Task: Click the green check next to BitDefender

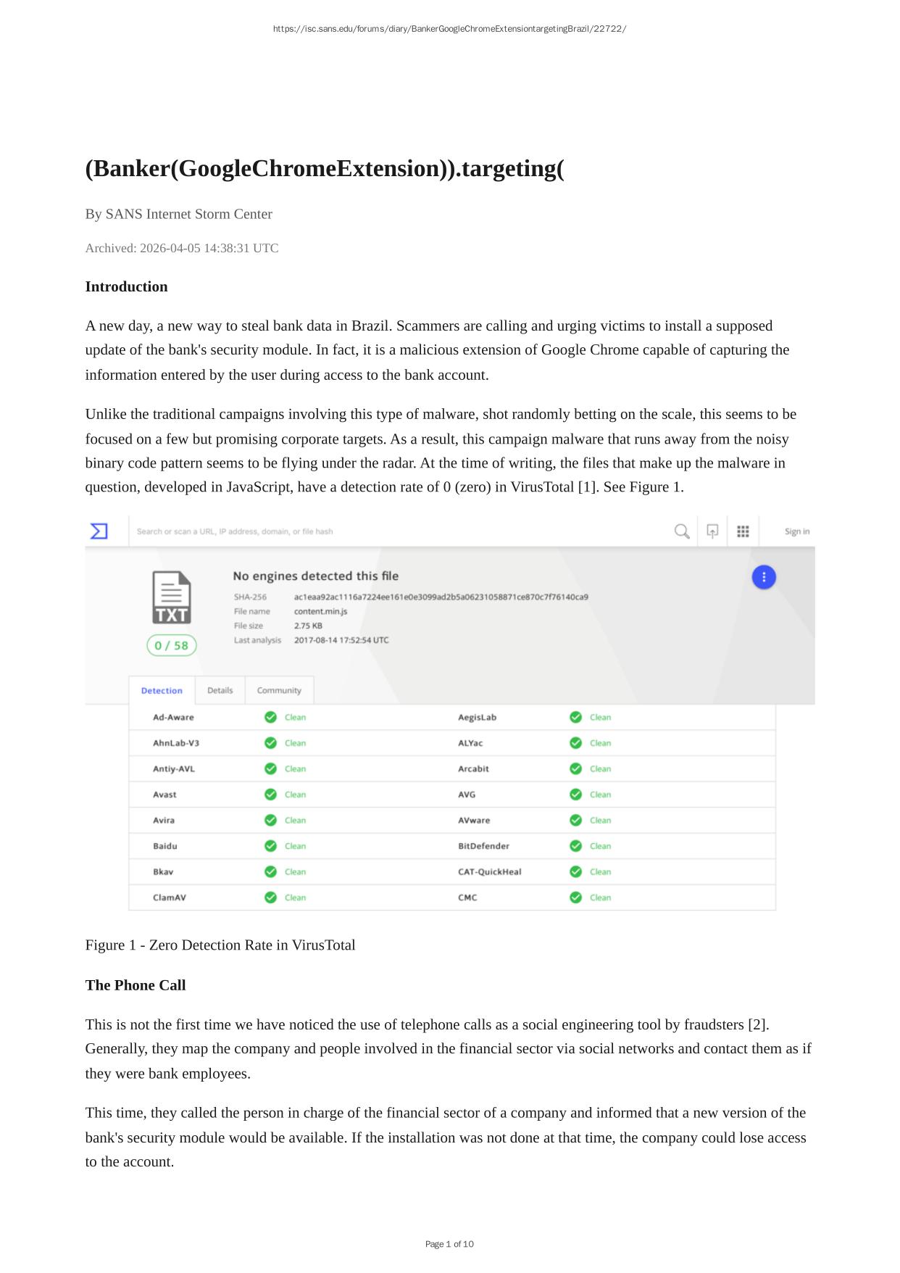Action: click(x=575, y=846)
